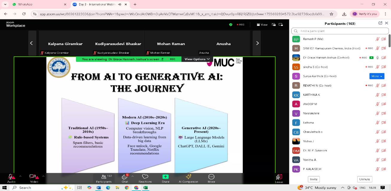The height and width of the screenshot is (191, 391).
Task: Close the Participants panel
Action: click(x=387, y=23)
